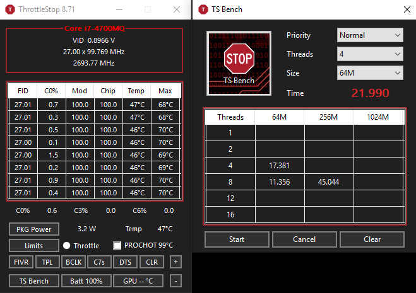Click threads row 16 in results table
The height and width of the screenshot is (293, 416).
pos(304,215)
